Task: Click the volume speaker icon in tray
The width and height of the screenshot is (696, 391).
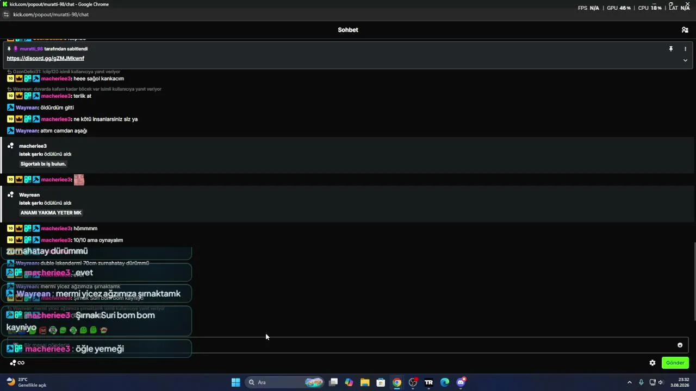Action: pyautogui.click(x=661, y=382)
